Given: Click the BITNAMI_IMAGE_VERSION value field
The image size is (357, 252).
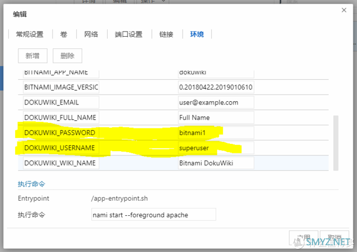Looking at the screenshot, I should pyautogui.click(x=216, y=87).
